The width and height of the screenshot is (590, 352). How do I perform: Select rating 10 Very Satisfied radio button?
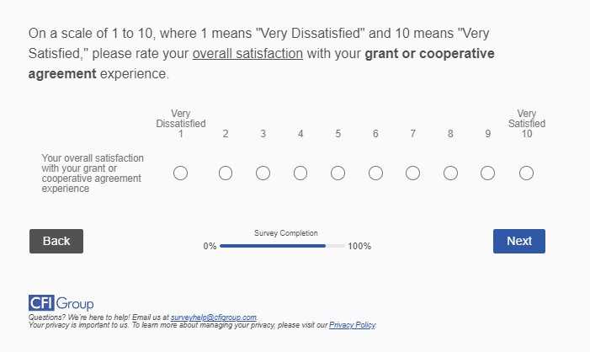coord(526,173)
